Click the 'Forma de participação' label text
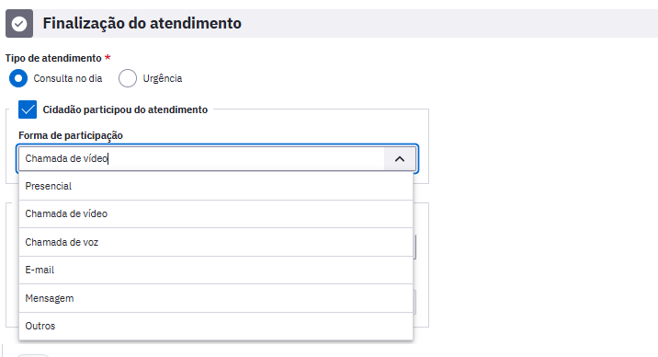 pyautogui.click(x=71, y=135)
